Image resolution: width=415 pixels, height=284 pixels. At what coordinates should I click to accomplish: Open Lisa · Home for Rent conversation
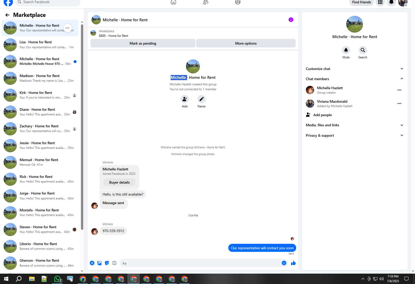[x=40, y=45]
